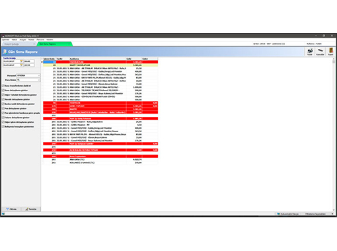Click the Filtrele button
337x251 pixels.
(11, 209)
